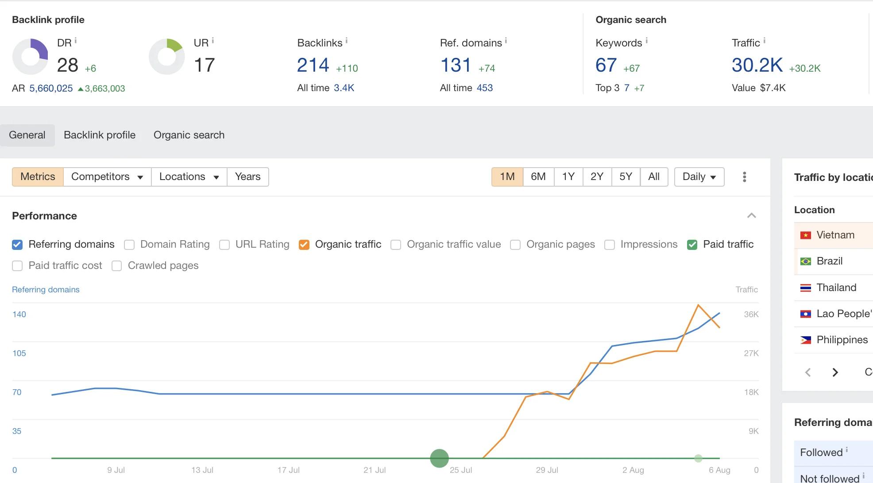Open the Ref. domains info icon
The height and width of the screenshot is (483, 873).
[x=506, y=41]
